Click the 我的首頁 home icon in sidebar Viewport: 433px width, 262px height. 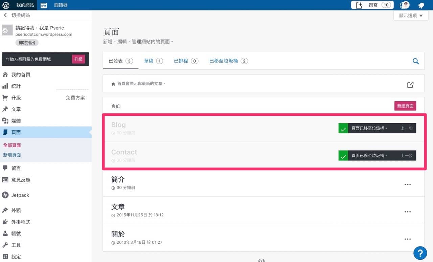[5, 75]
